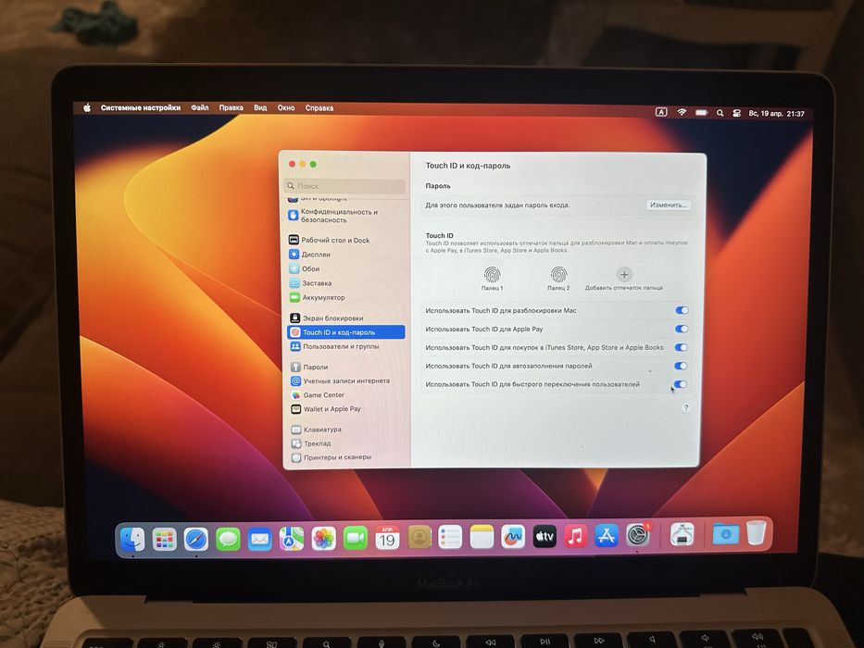Open Freeform app in the Dock

pos(513,536)
